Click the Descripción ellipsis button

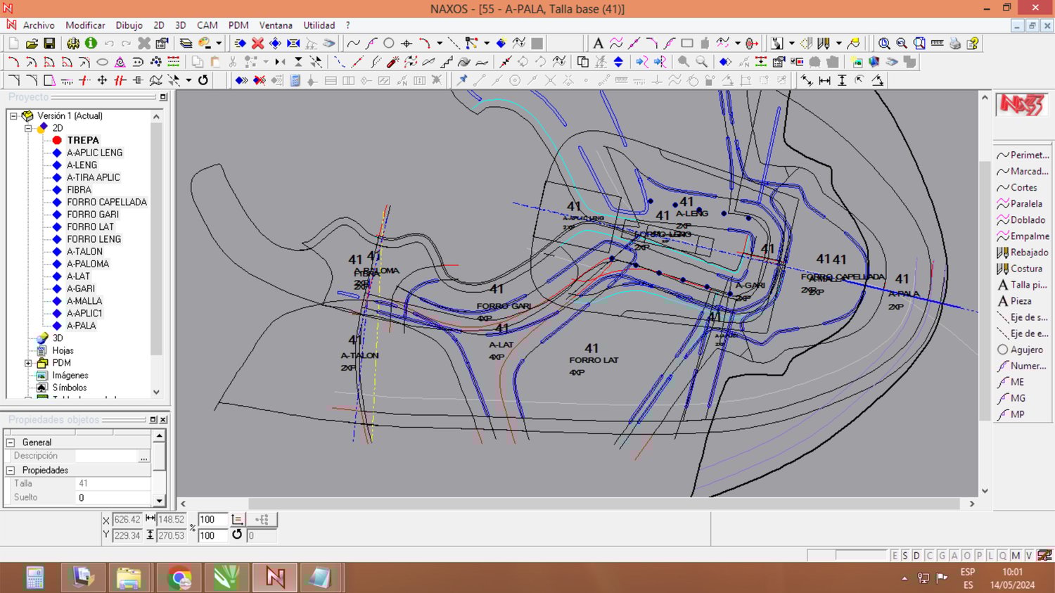tap(143, 457)
